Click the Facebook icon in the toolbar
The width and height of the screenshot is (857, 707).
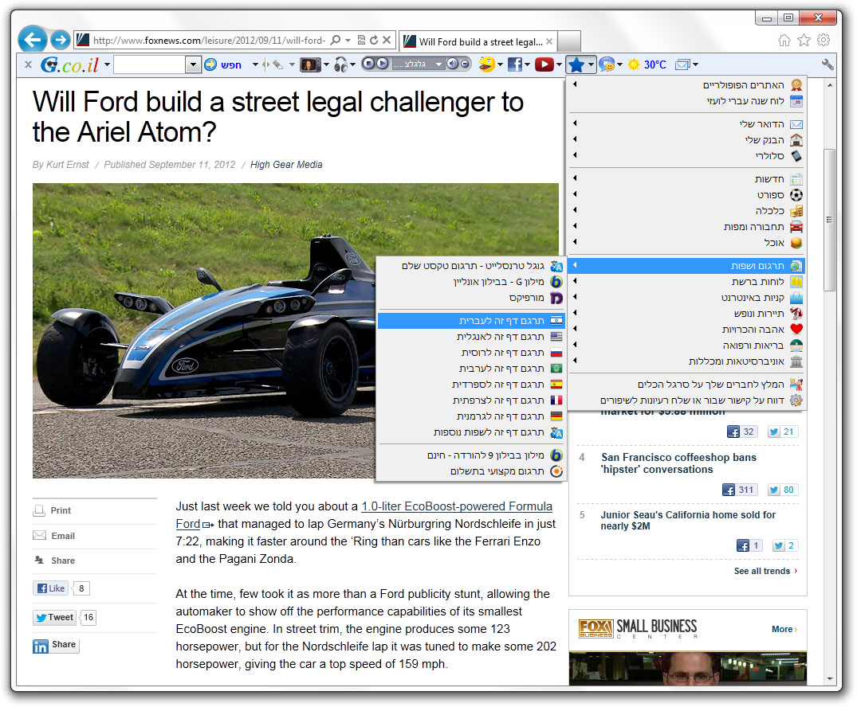pos(515,64)
